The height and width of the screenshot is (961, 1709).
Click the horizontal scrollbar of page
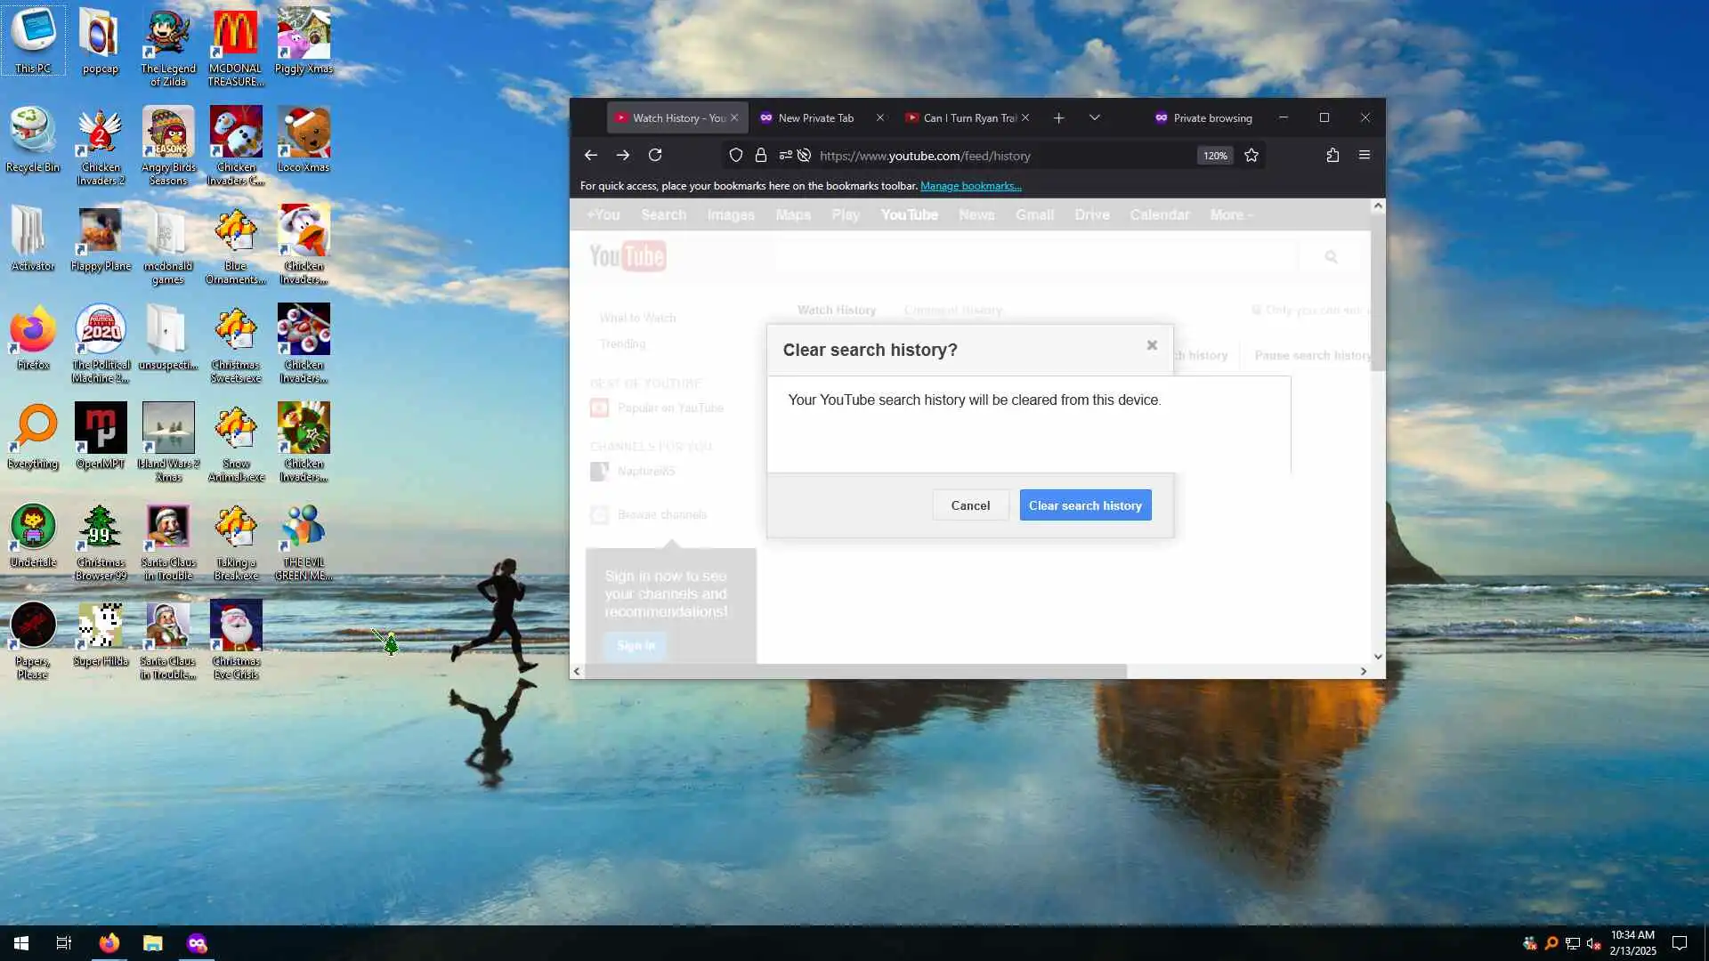[854, 671]
